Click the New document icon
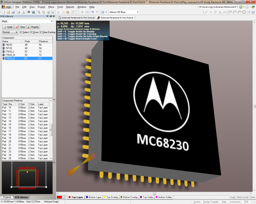 point(3,12)
